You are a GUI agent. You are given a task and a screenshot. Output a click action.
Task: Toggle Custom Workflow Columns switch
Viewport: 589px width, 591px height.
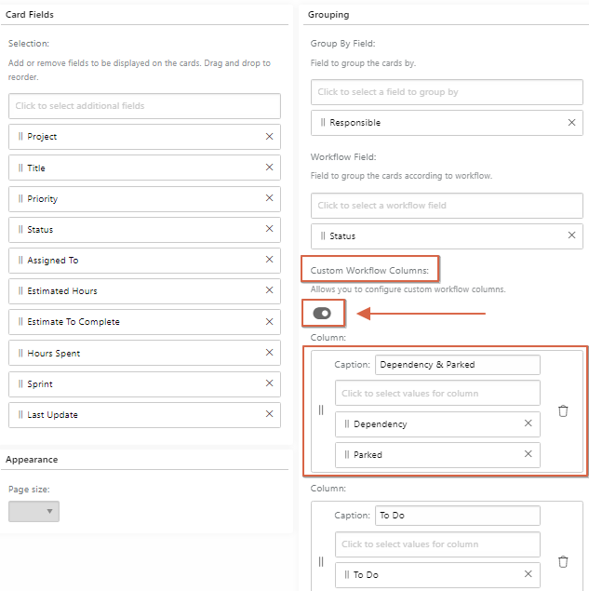coord(322,314)
